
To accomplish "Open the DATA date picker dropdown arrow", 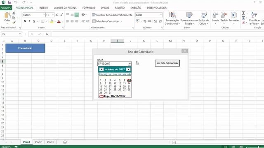I will (x=130, y=64).
